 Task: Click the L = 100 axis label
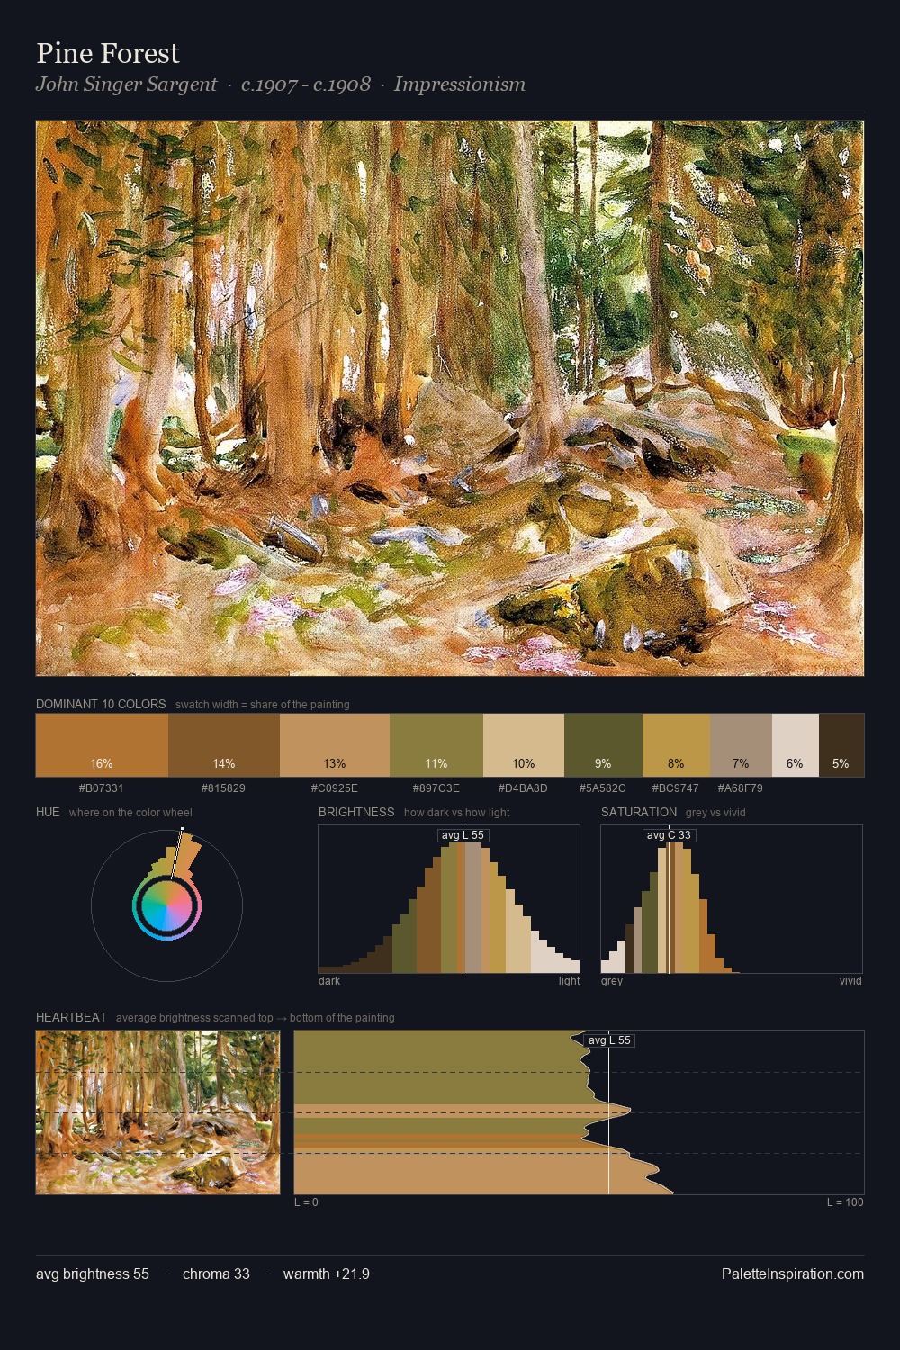[845, 1202]
